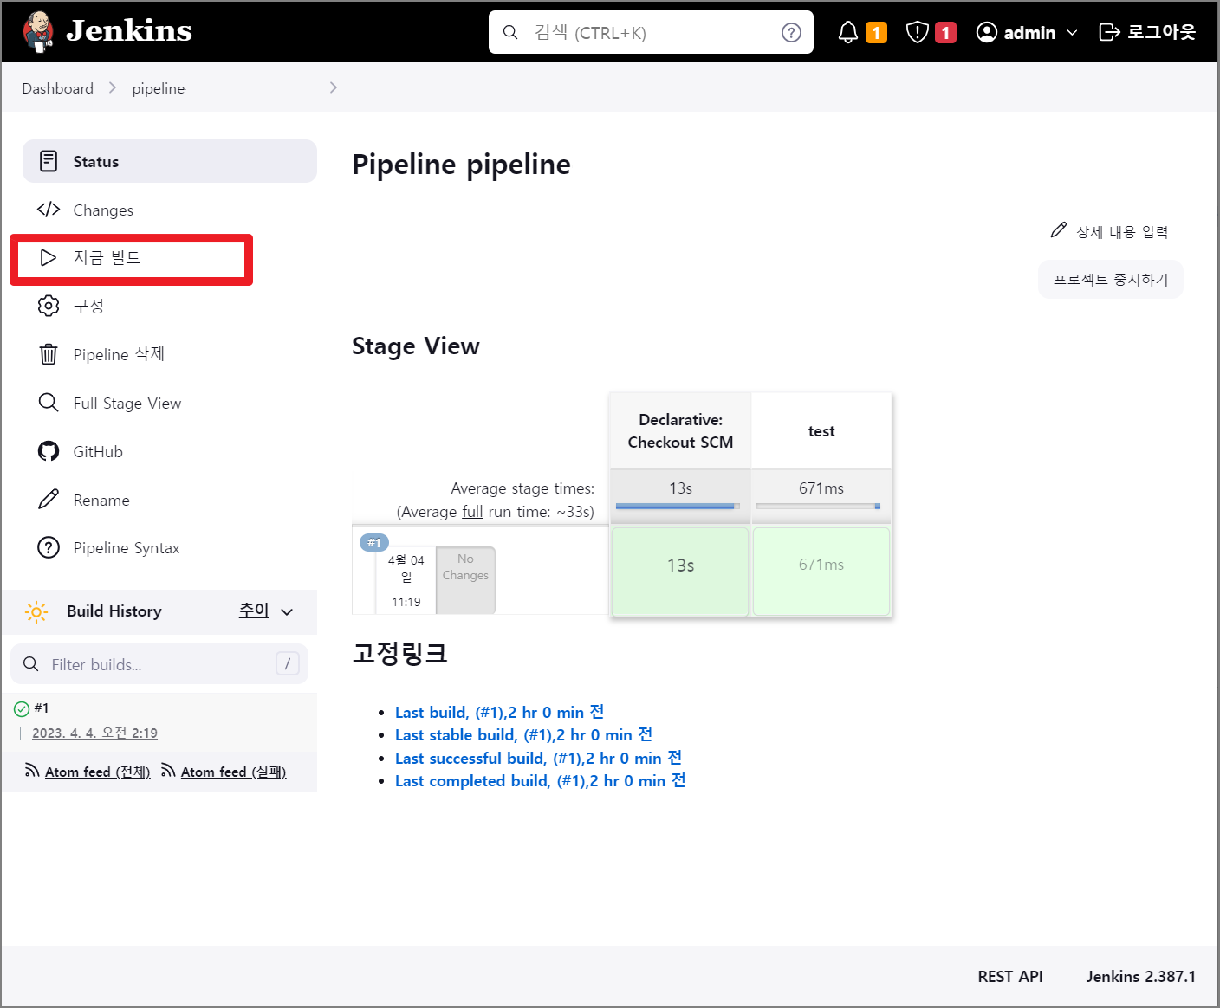Screen dimensions: 1220x1008
Task: Click 프로젝트 중지하기 disable project button
Action: [x=1111, y=279]
